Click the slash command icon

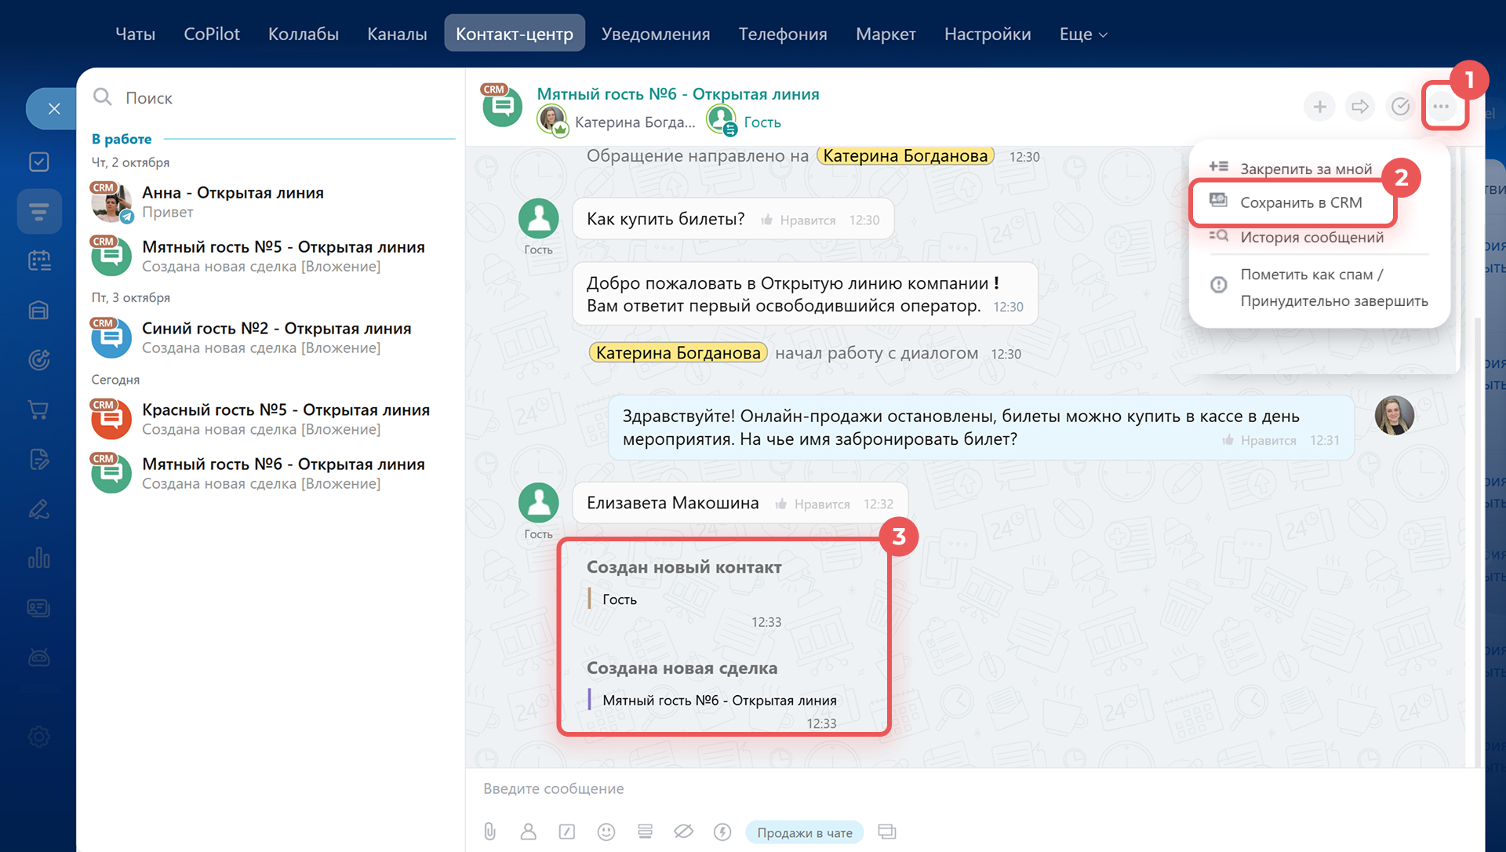[x=566, y=832]
